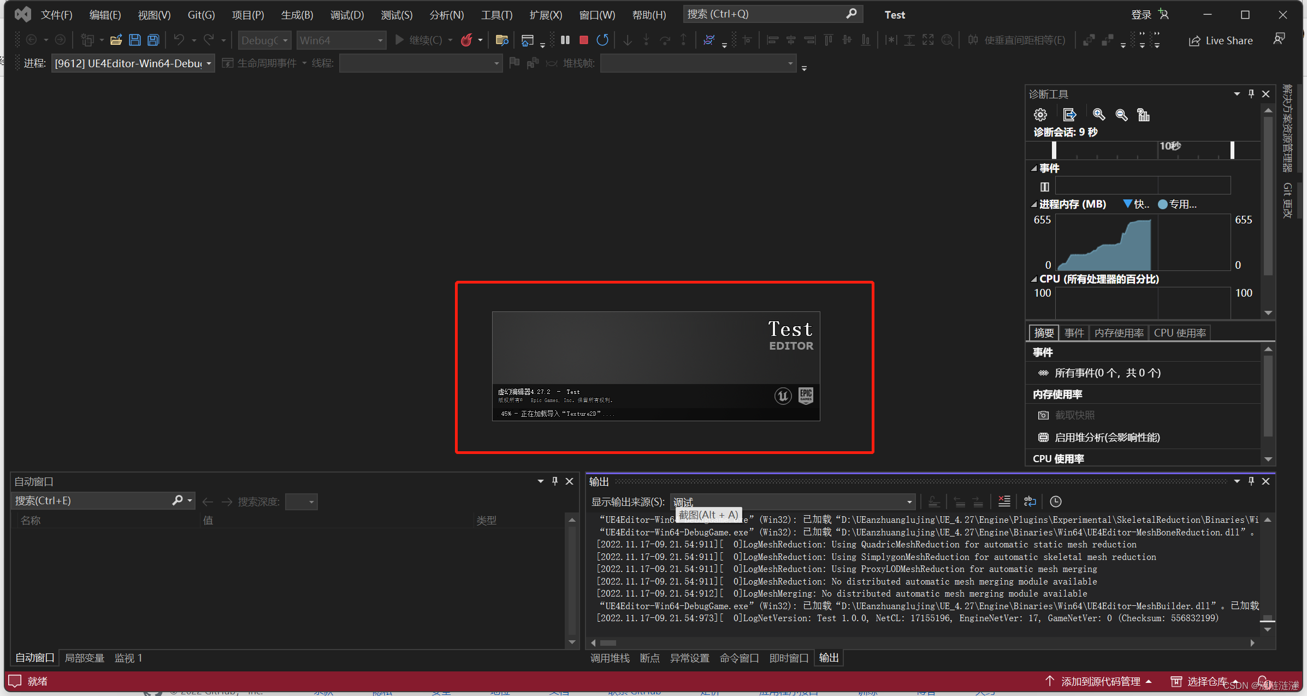Enable heap profiling (启用堆分析) option
This screenshot has height=696, width=1307.
pyautogui.click(x=1107, y=438)
